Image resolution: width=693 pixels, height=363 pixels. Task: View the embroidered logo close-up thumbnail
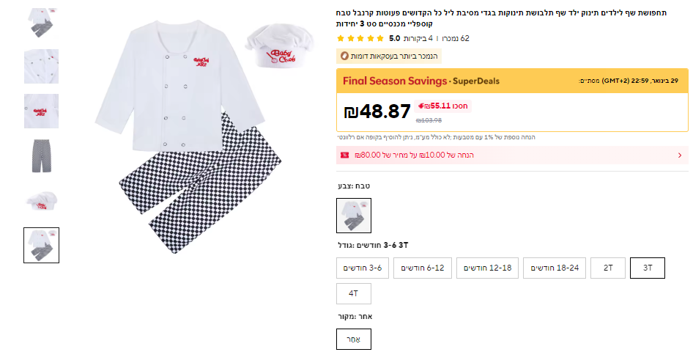41,111
